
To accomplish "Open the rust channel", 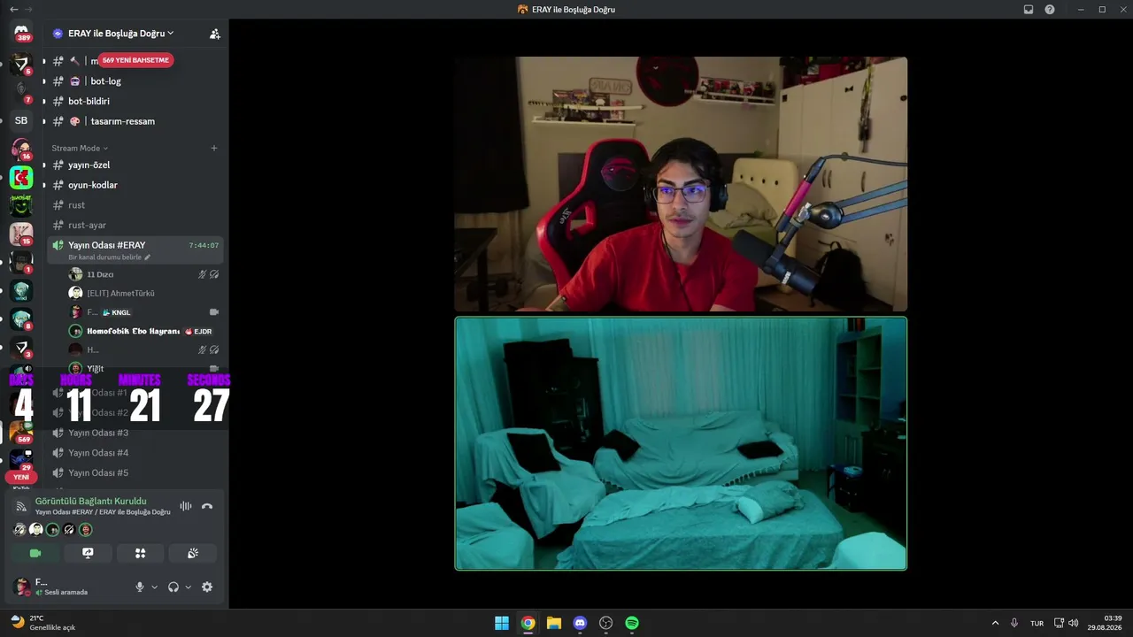I will (x=135, y=205).
